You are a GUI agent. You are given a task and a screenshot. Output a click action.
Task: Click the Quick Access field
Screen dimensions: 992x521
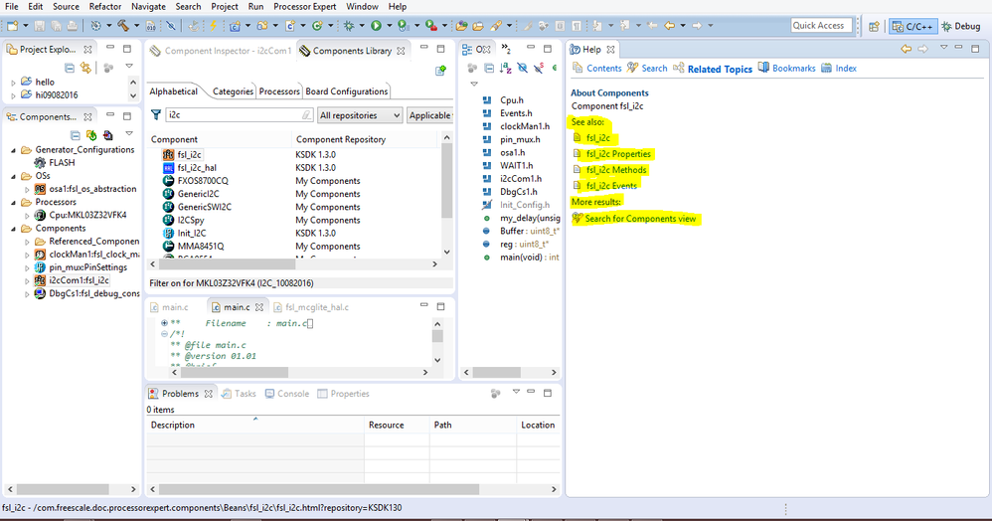(x=821, y=25)
